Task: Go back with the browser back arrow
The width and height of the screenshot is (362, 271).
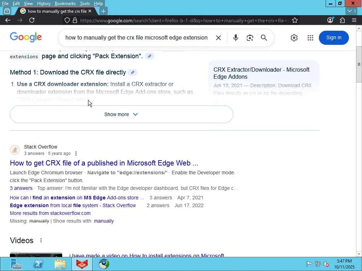Action: coord(8,20)
